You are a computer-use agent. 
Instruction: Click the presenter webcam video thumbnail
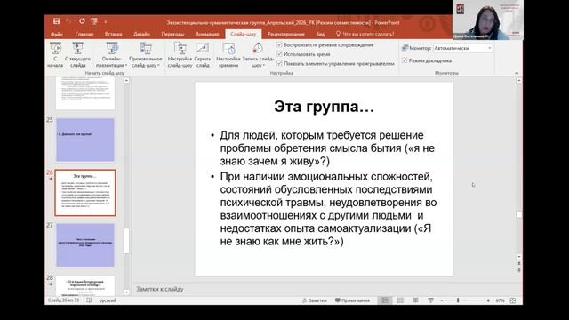488,20
